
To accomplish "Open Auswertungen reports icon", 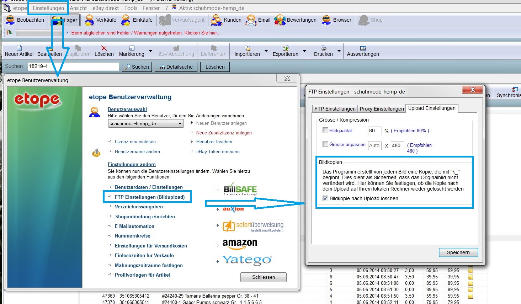I will (x=363, y=48).
